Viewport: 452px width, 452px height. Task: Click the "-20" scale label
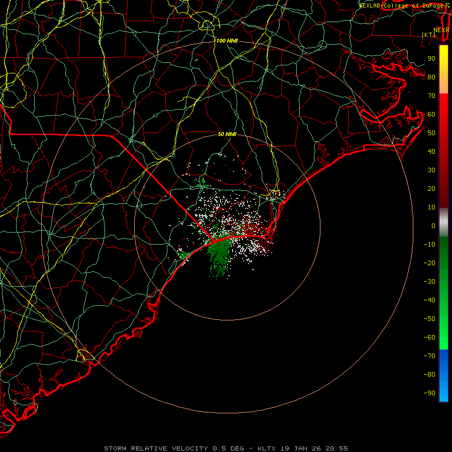pyautogui.click(x=429, y=263)
